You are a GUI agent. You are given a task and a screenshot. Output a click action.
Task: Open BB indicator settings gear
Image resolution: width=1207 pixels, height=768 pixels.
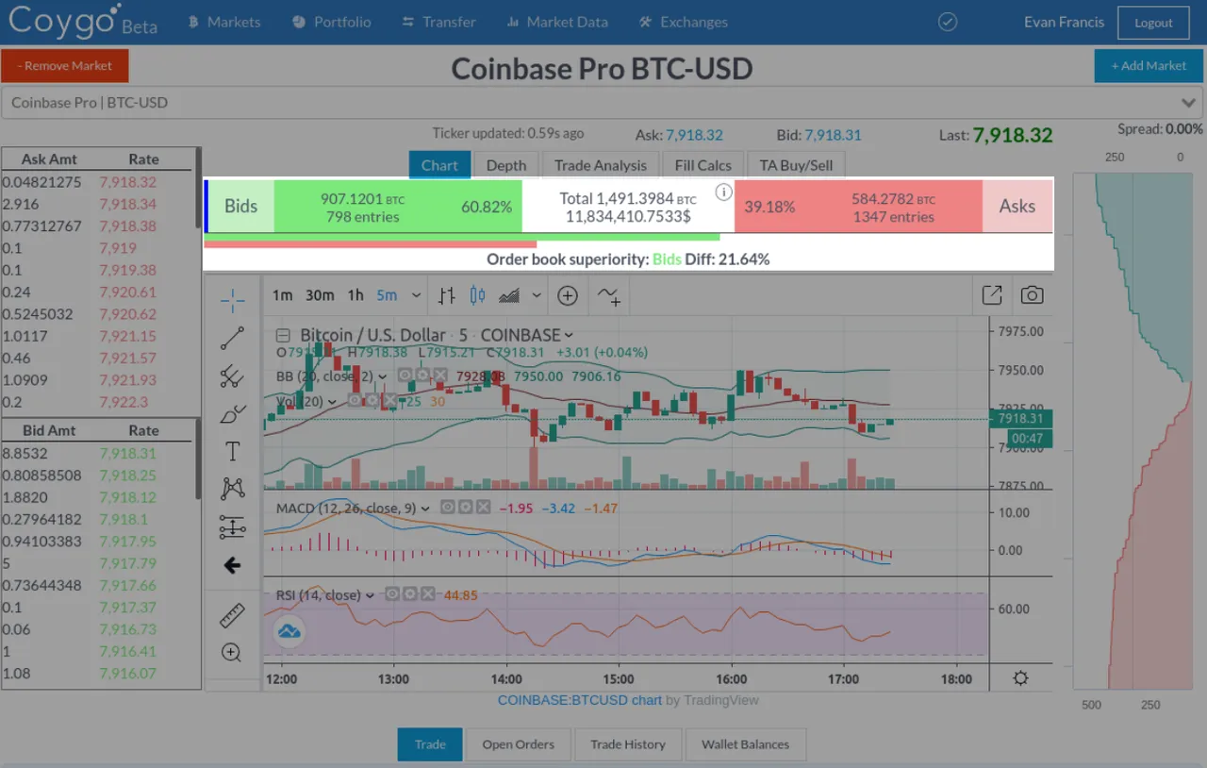(422, 375)
